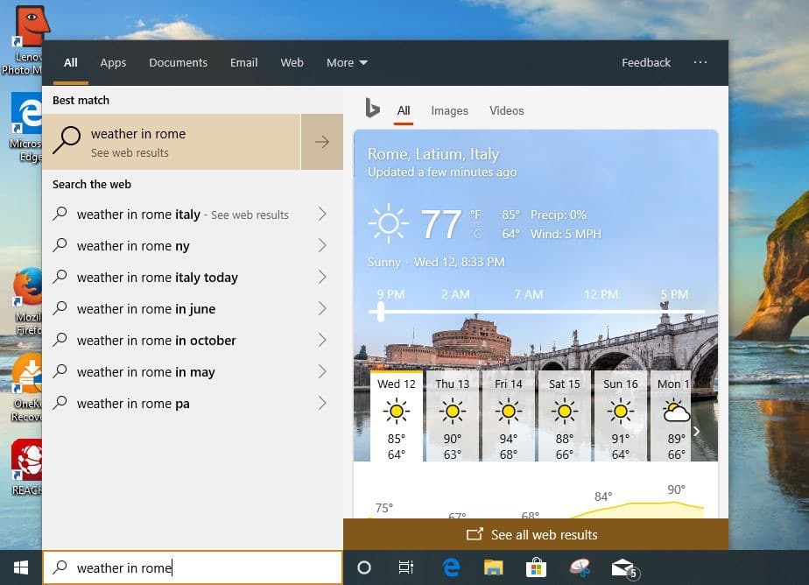Viewport: 809px width, 585px height.
Task: Open REACHit desktop shortcut
Action: (27, 467)
